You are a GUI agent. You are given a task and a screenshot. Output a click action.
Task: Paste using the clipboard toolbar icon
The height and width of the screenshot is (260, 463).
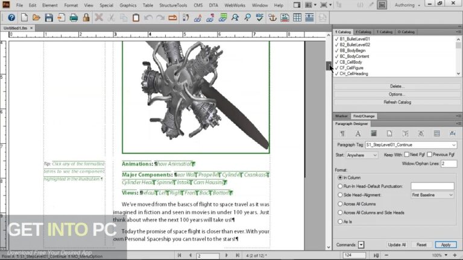click(136, 17)
